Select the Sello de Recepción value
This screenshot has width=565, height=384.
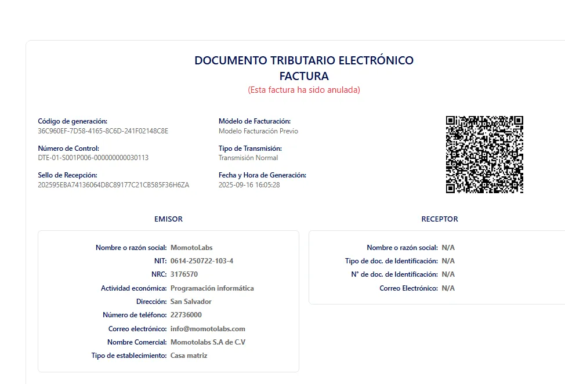click(110, 184)
